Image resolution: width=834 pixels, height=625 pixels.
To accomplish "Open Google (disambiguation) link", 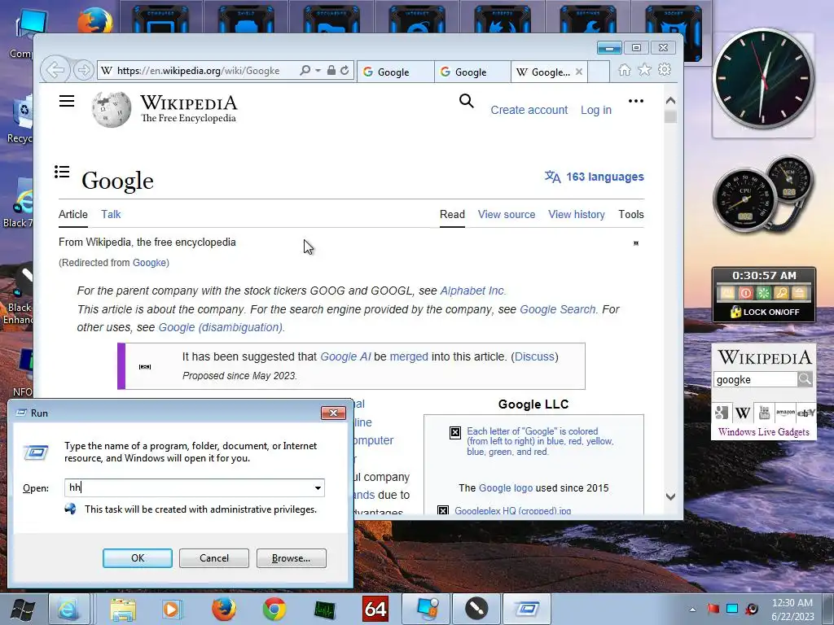I will (x=220, y=327).
